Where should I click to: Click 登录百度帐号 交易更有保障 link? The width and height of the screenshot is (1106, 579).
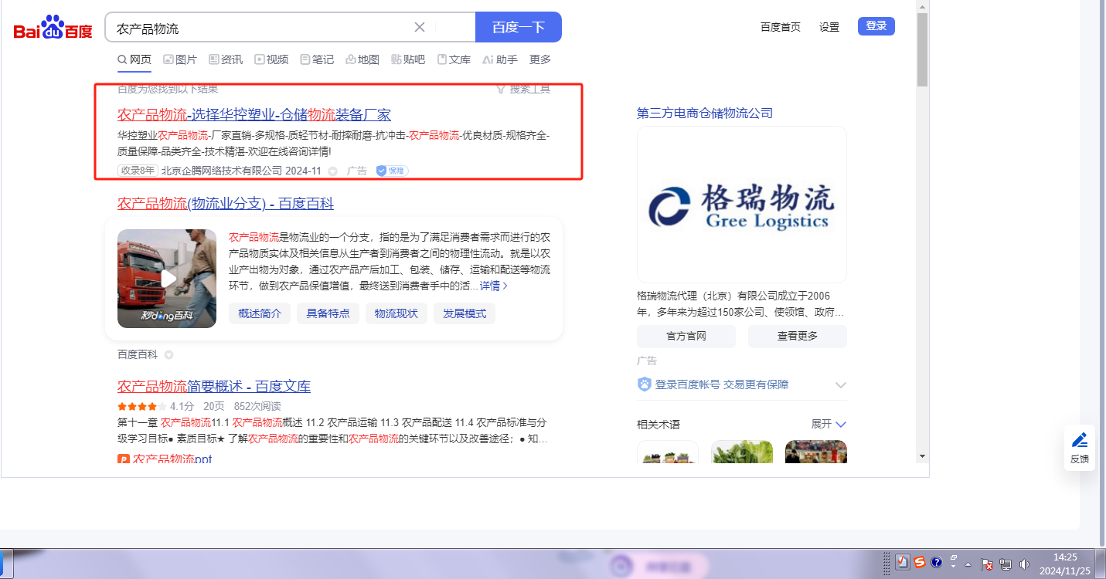coord(722,384)
